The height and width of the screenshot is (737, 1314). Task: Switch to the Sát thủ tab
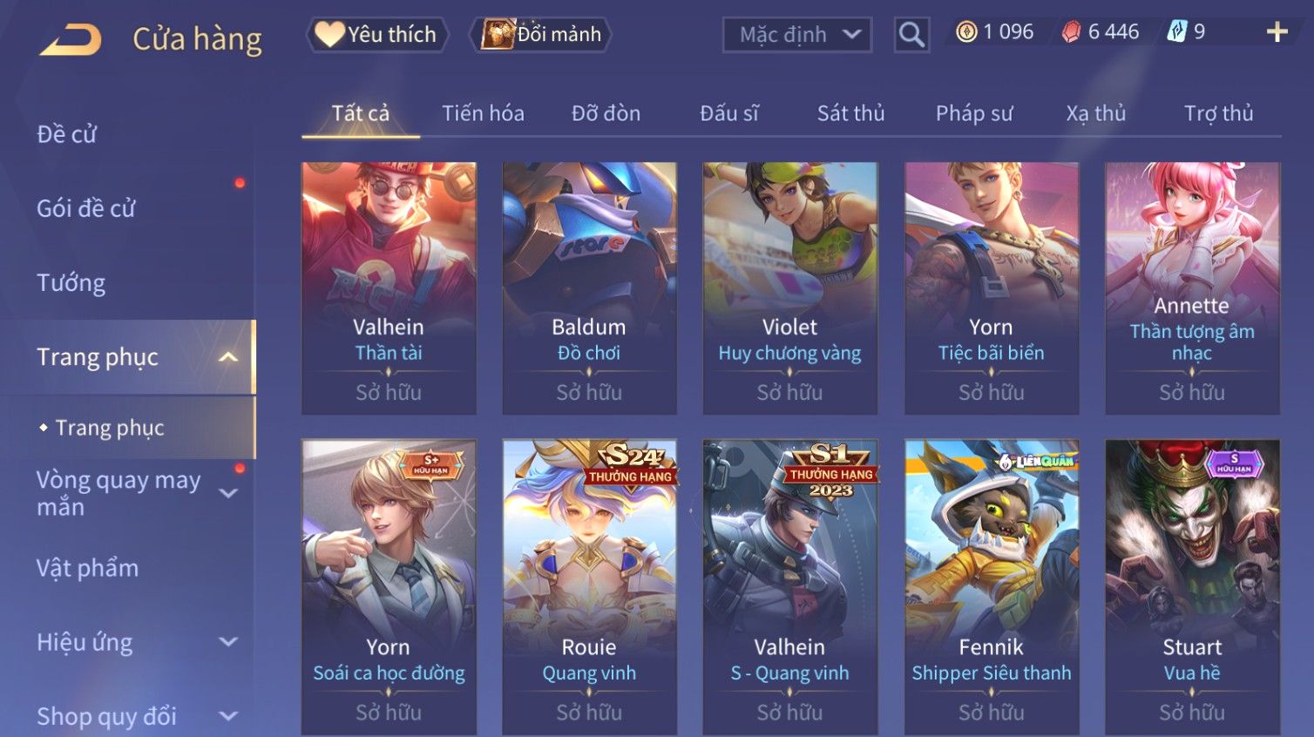(850, 113)
